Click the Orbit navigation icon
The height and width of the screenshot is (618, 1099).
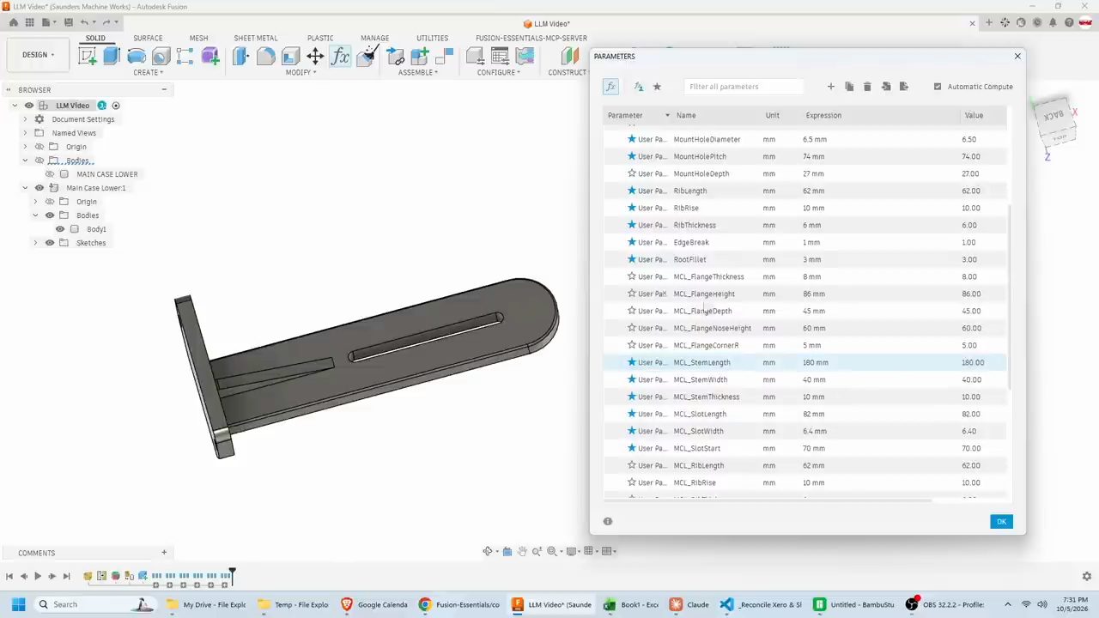(x=488, y=551)
